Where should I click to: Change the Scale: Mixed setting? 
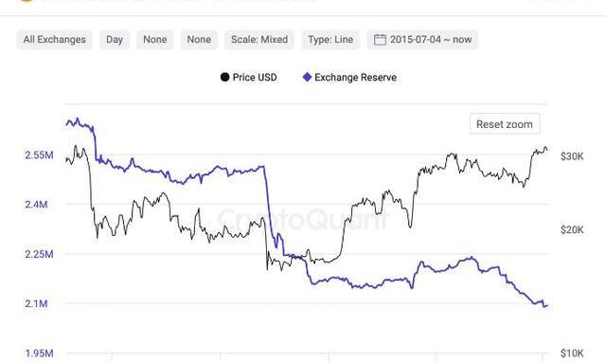(259, 40)
